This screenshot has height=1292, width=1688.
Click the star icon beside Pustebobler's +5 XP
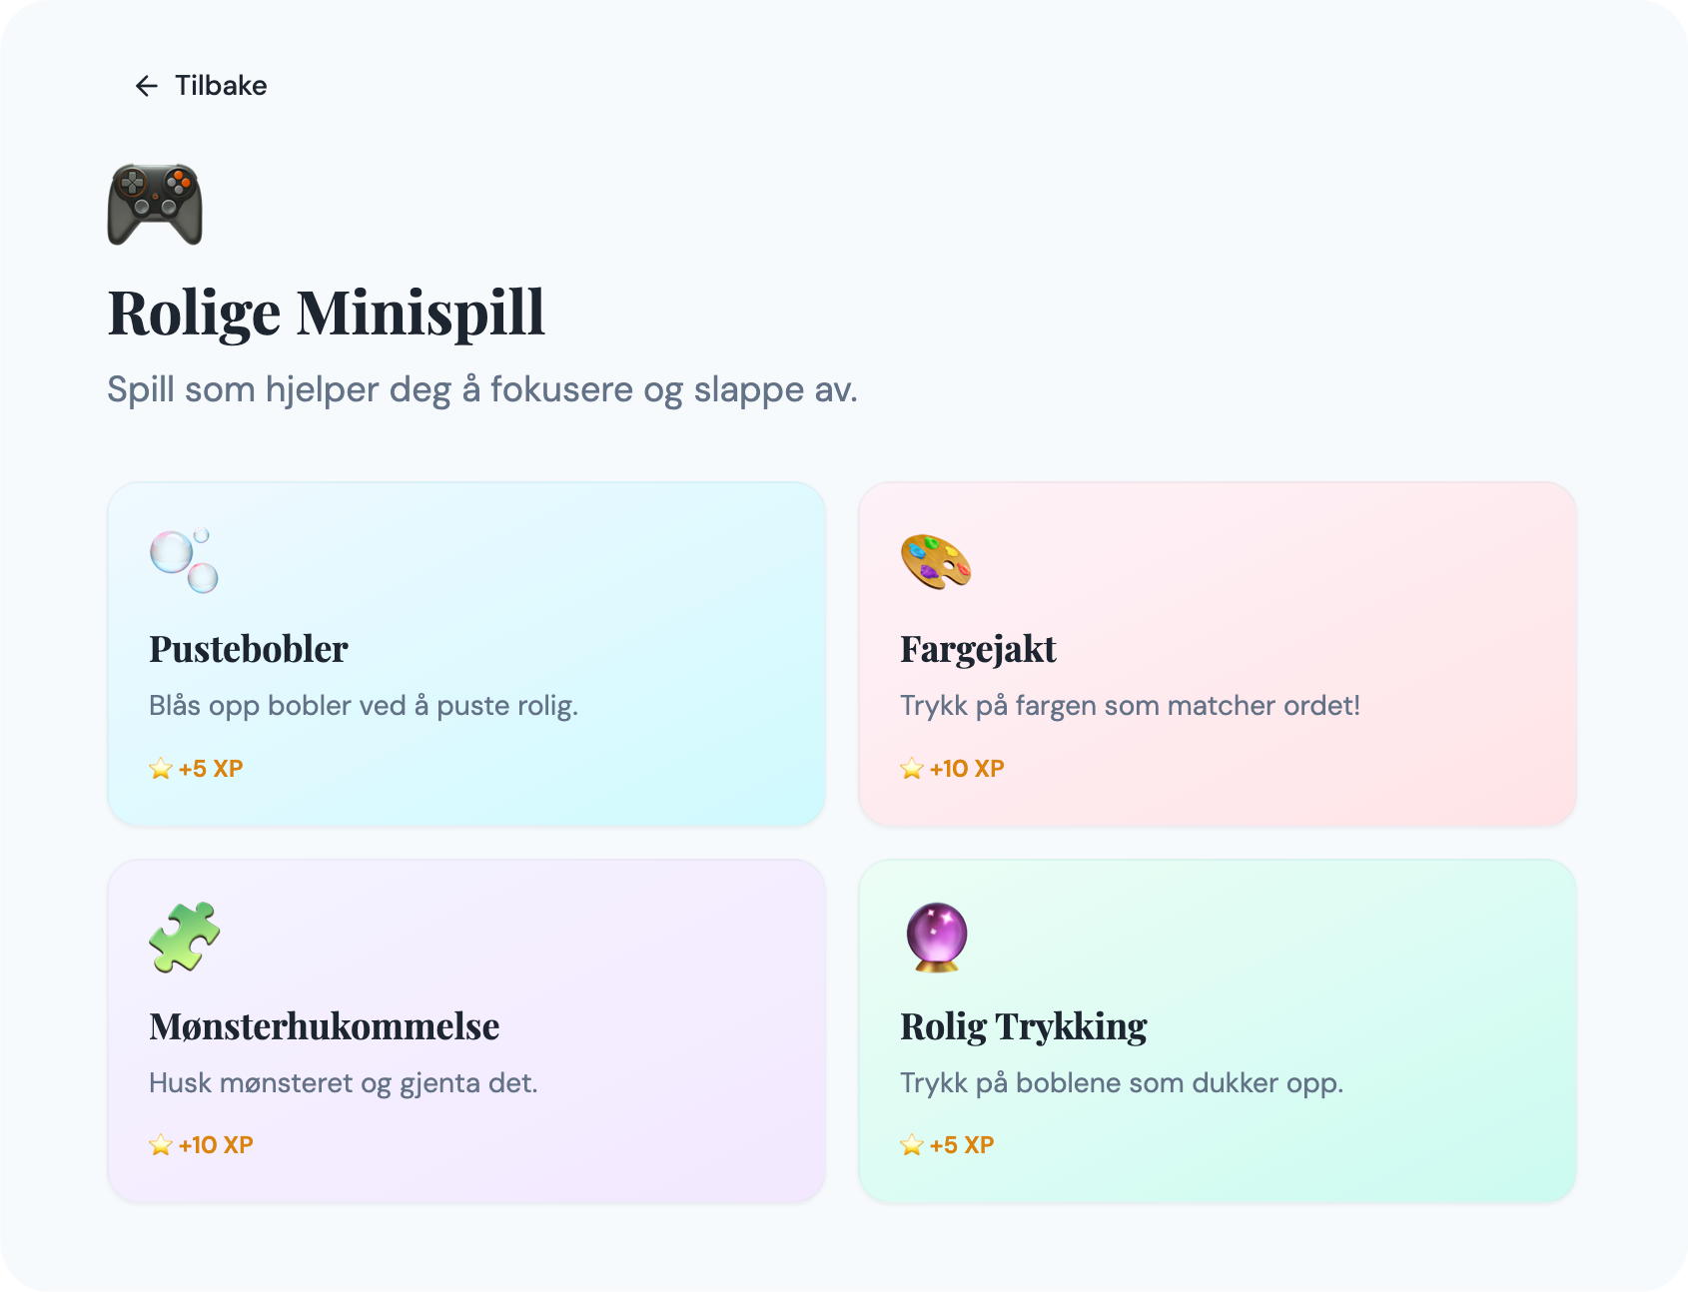click(161, 769)
